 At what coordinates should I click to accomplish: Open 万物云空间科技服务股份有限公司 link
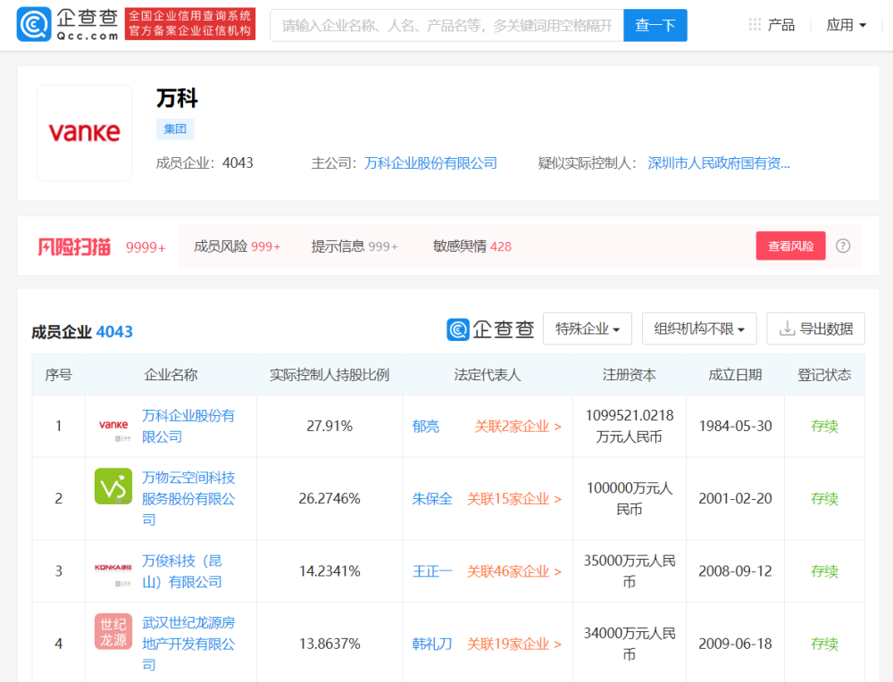click(188, 498)
